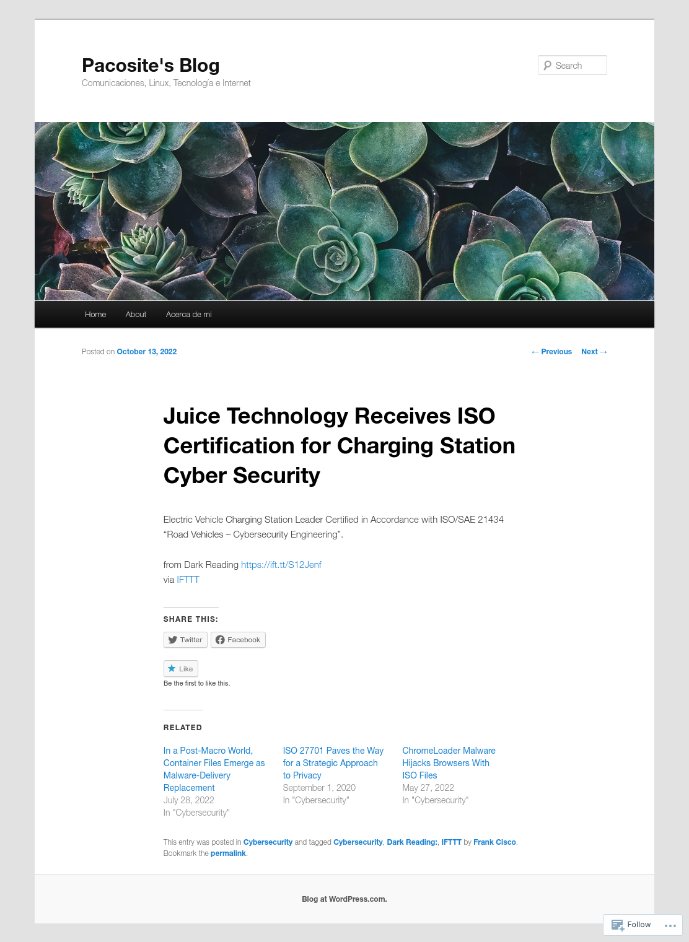
Task: Open Pacosite's Blog title link
Action: click(151, 65)
